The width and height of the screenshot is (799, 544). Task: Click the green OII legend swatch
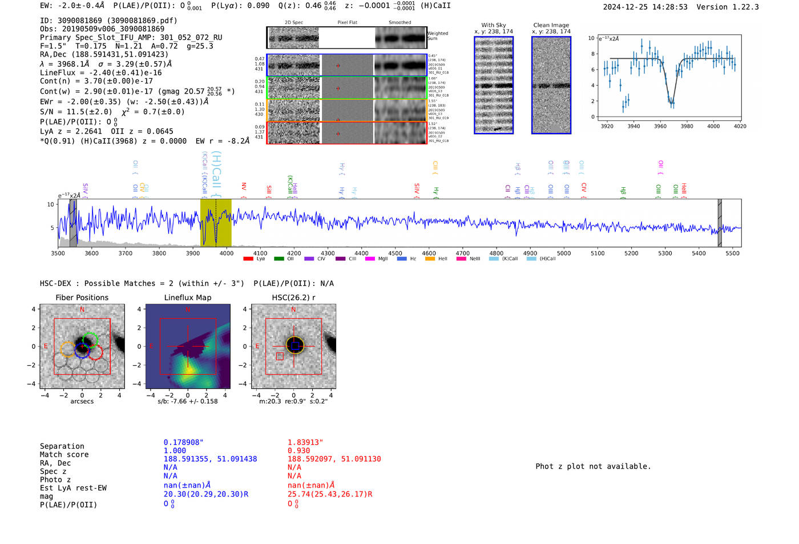(279, 259)
